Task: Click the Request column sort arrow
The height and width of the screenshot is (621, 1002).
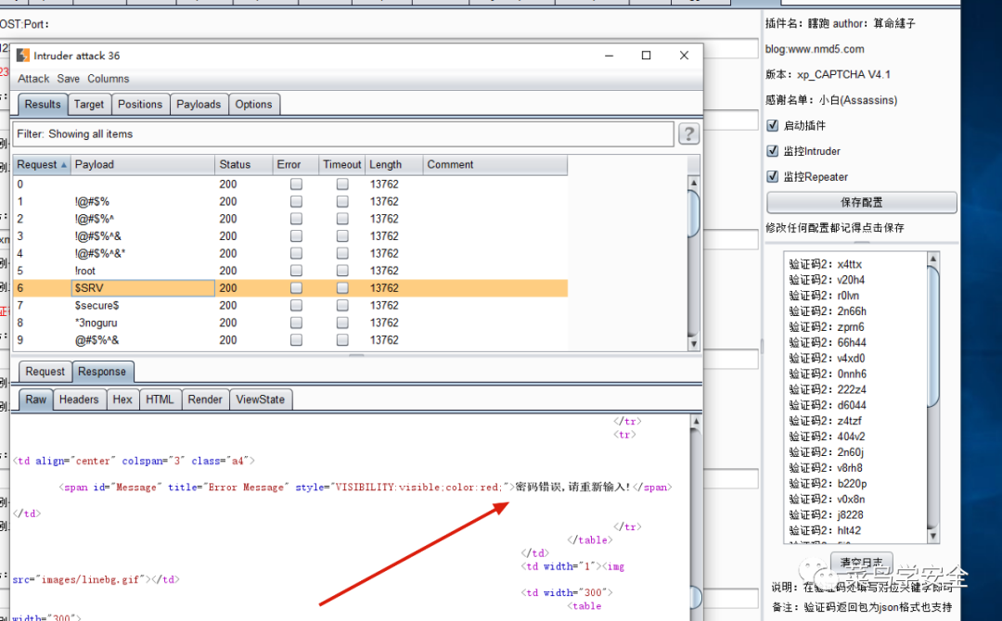Action: (x=64, y=165)
